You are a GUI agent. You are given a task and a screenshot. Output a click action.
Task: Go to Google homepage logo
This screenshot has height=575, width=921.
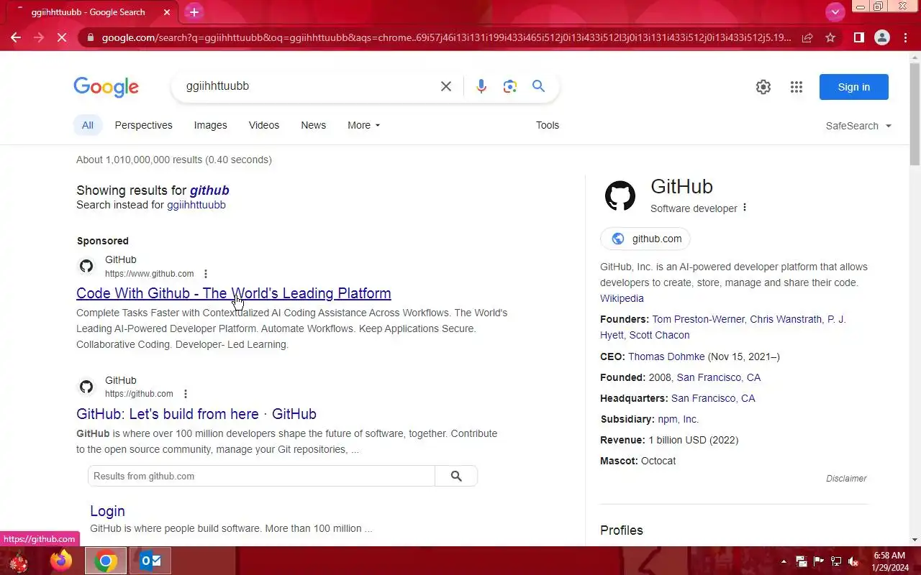(x=106, y=87)
